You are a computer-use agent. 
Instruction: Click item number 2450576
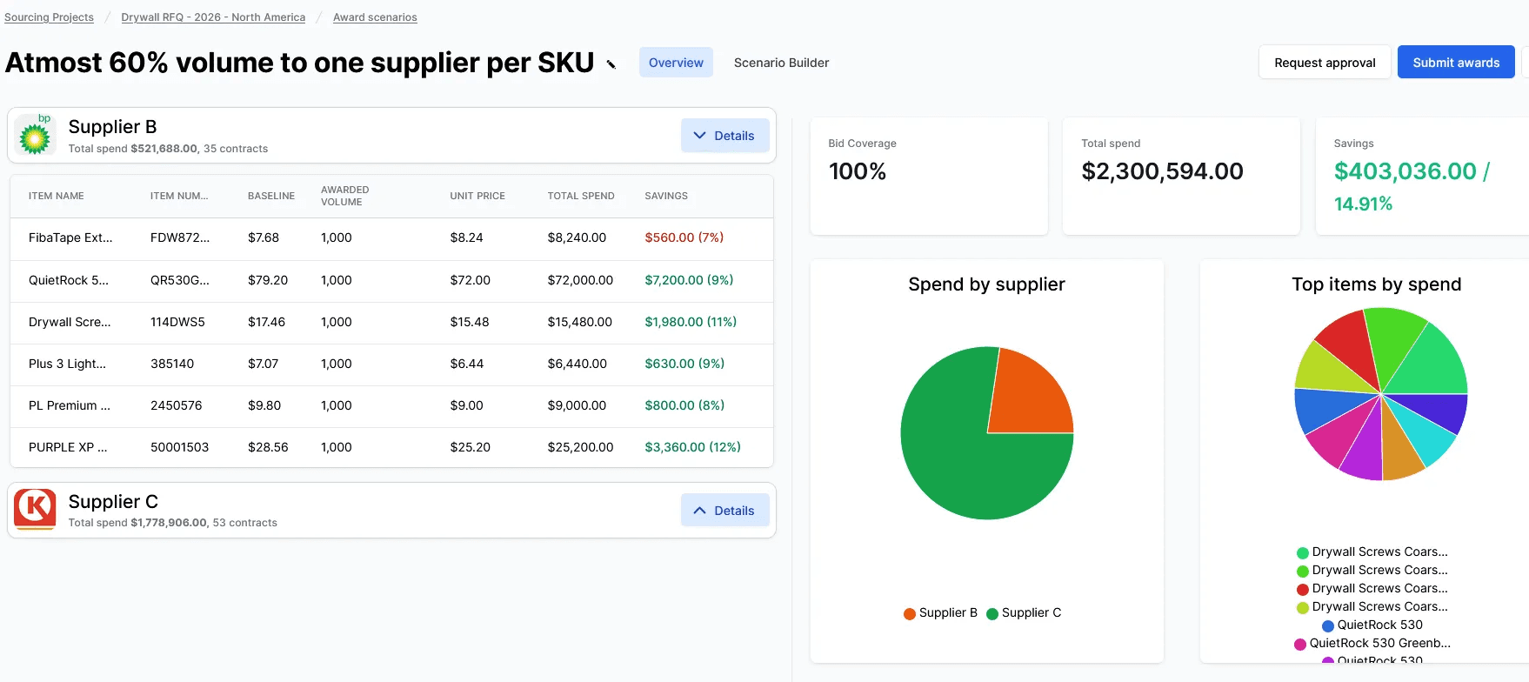[x=177, y=405]
